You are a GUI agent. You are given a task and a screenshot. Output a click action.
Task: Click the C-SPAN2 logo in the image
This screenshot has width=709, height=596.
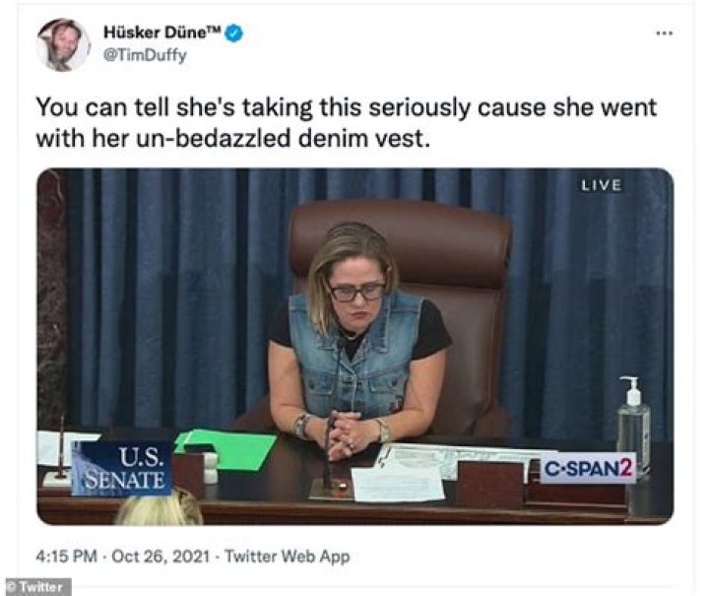pos(588,469)
